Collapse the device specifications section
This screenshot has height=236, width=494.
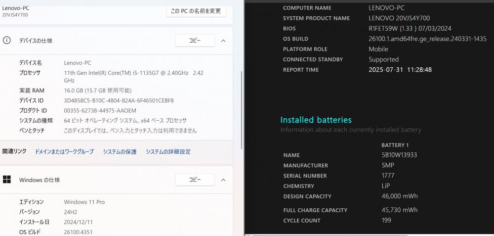click(x=223, y=41)
